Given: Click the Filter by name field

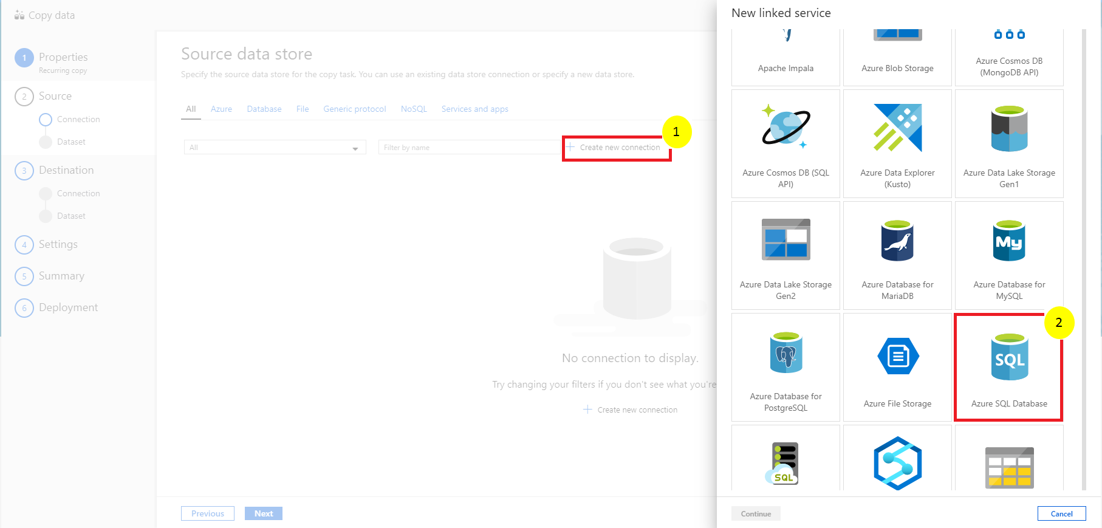Looking at the screenshot, I should [470, 148].
